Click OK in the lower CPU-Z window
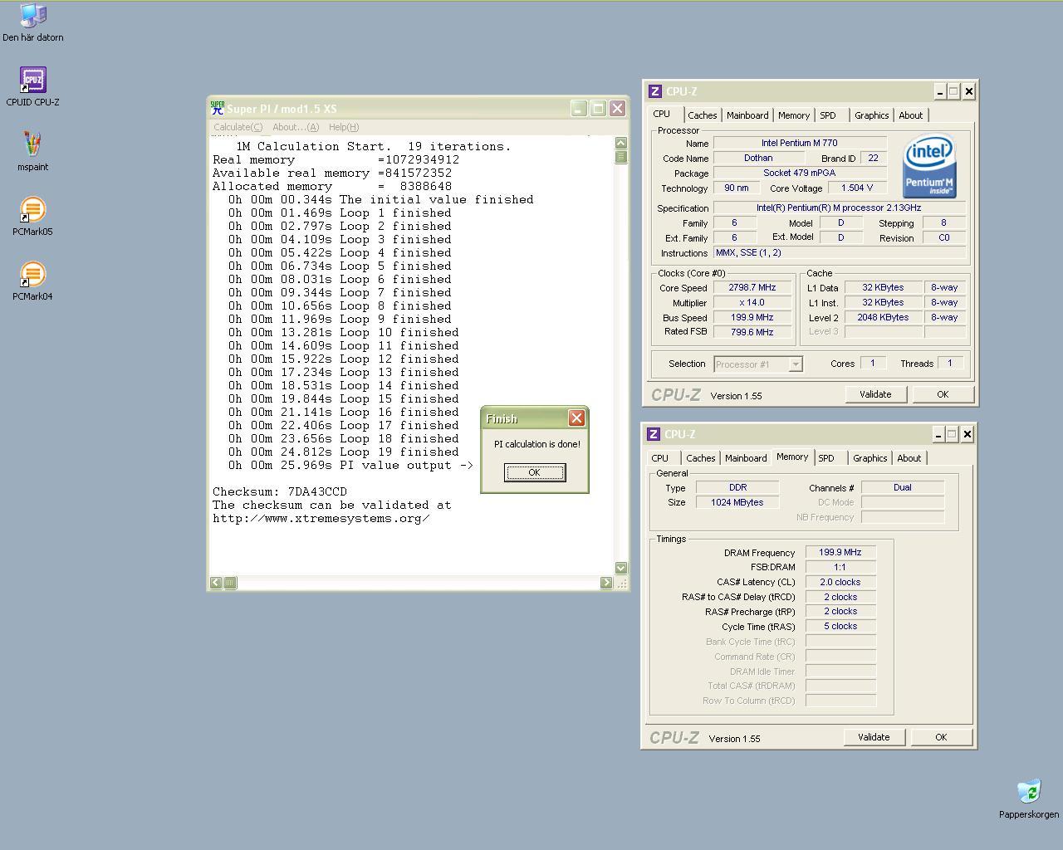Viewport: 1063px width, 850px height. (x=941, y=737)
